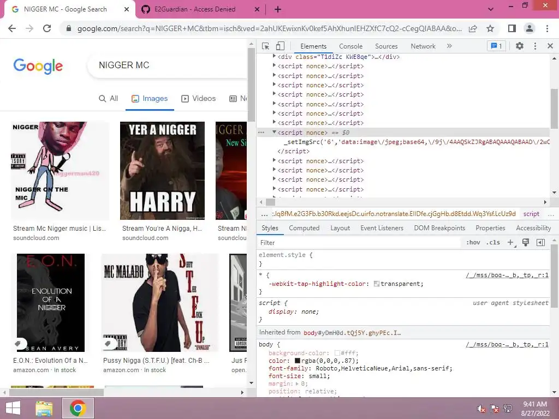The width and height of the screenshot is (559, 419).
Task: Click the element.style rule
Action: 286,255
